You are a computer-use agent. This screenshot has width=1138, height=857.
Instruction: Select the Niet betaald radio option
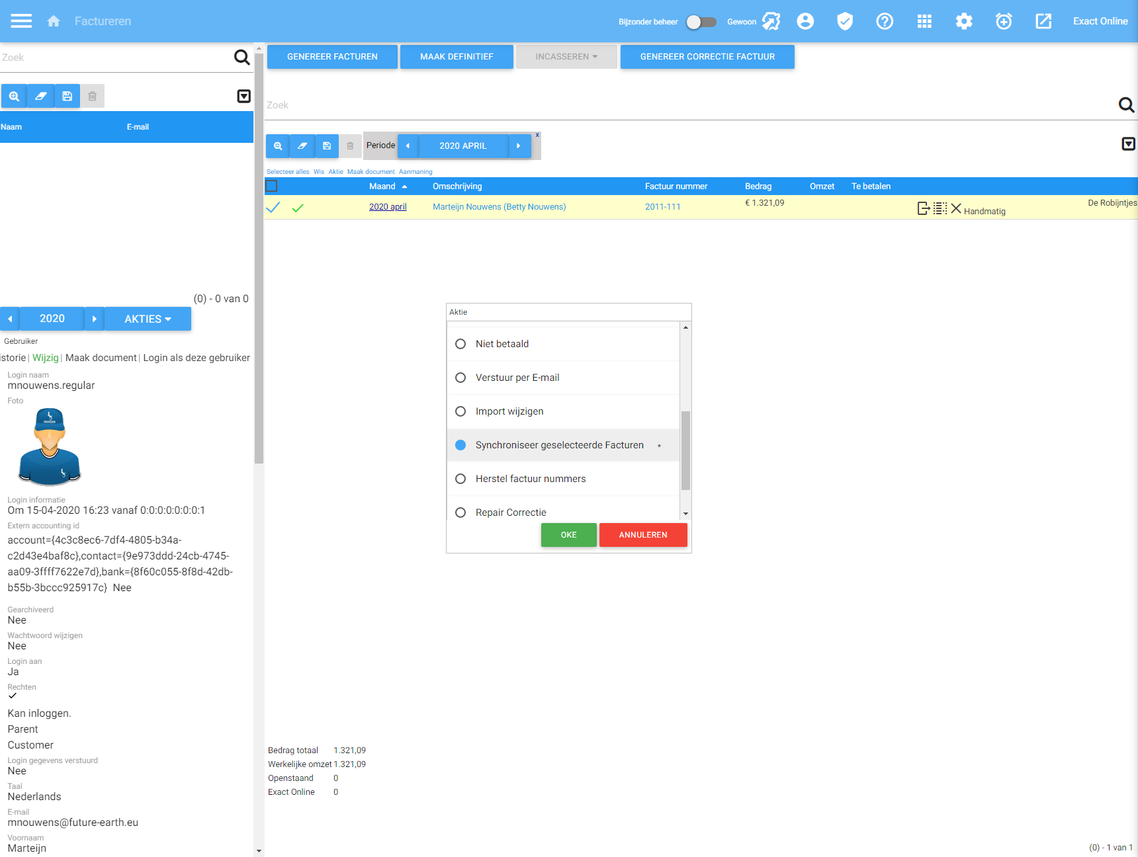[460, 344]
